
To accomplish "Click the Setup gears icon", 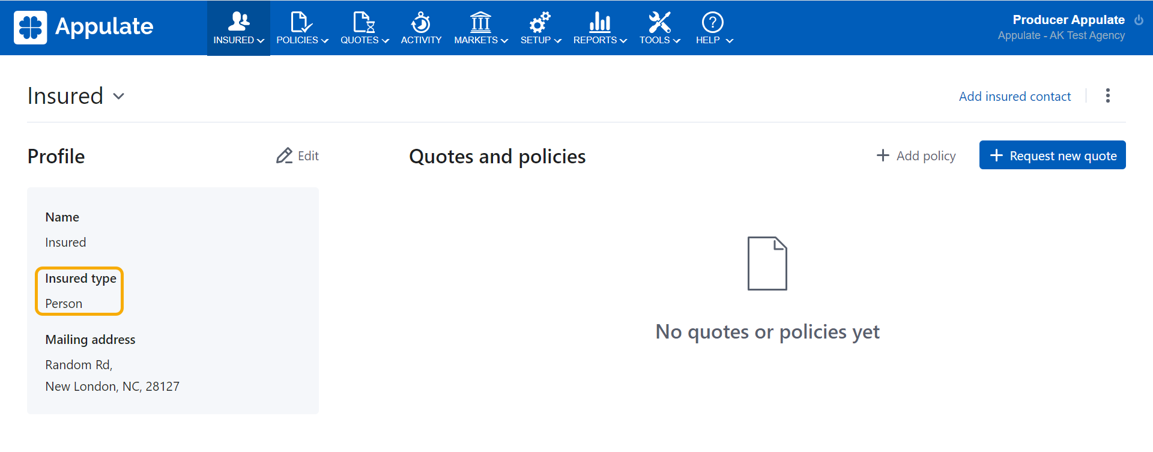I will tap(539, 22).
